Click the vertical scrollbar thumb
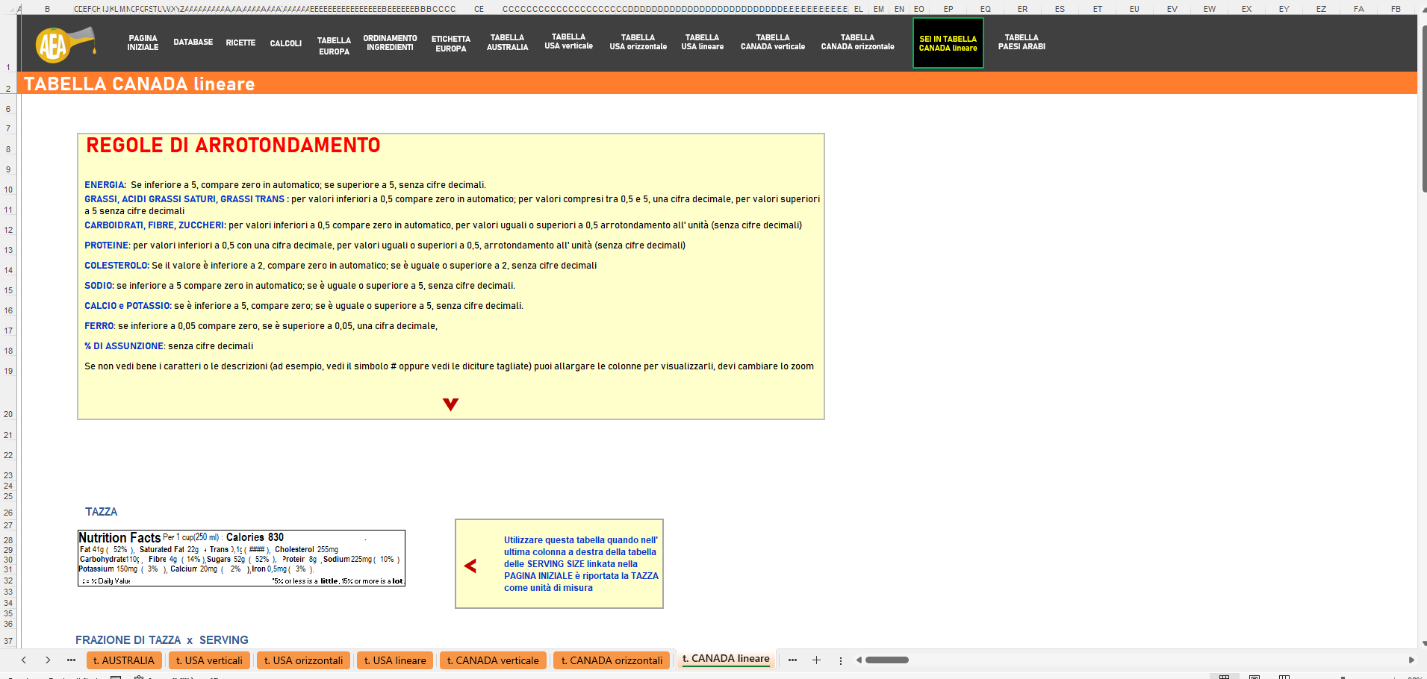Image resolution: width=1427 pixels, height=679 pixels. coord(1423,108)
